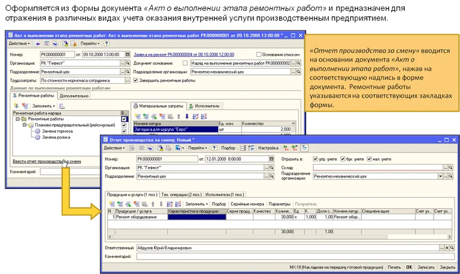Click magnifier beside Ремонтно-механический цех in Act window
Viewport: 460px width, 274px height.
[x=298, y=72]
